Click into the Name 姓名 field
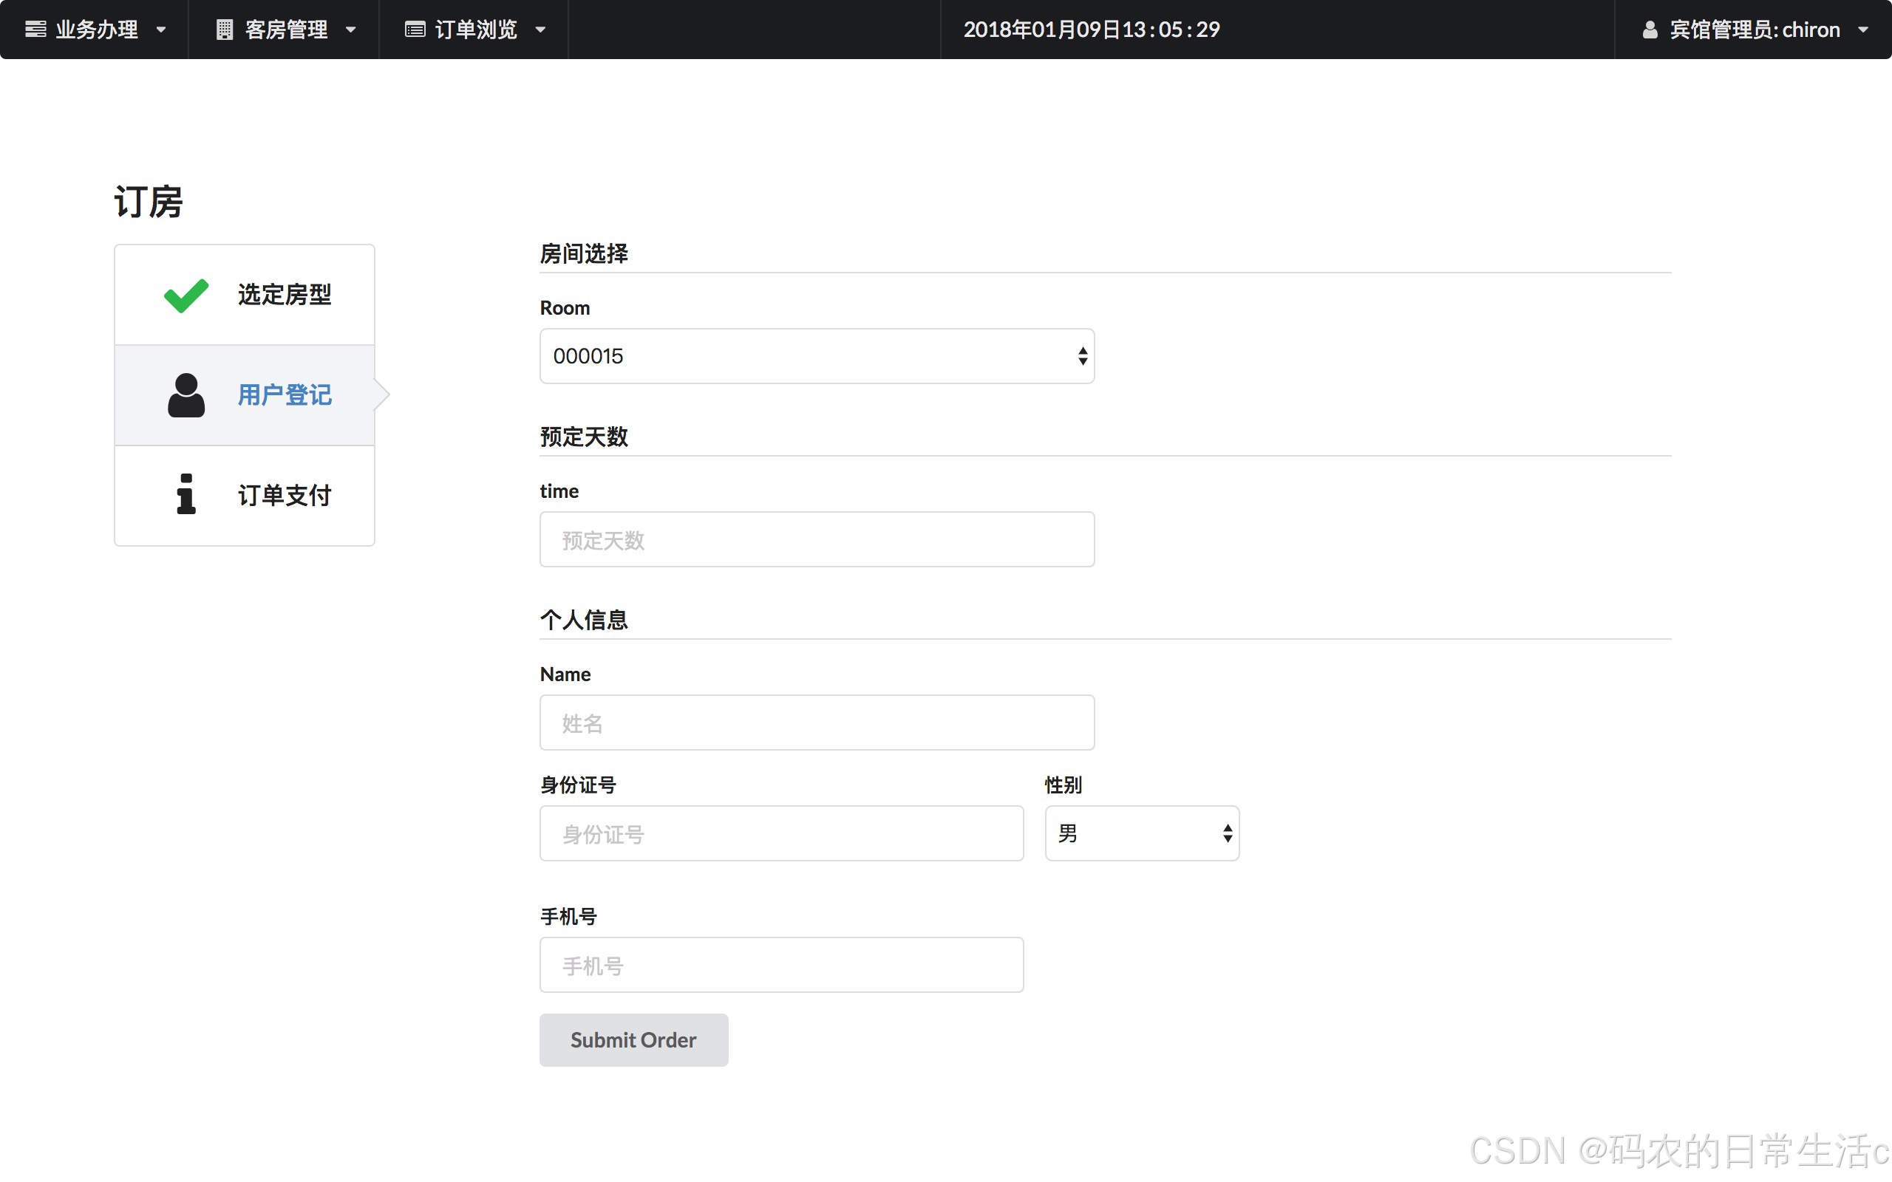Image resolution: width=1892 pixels, height=1182 pixels. 816,722
